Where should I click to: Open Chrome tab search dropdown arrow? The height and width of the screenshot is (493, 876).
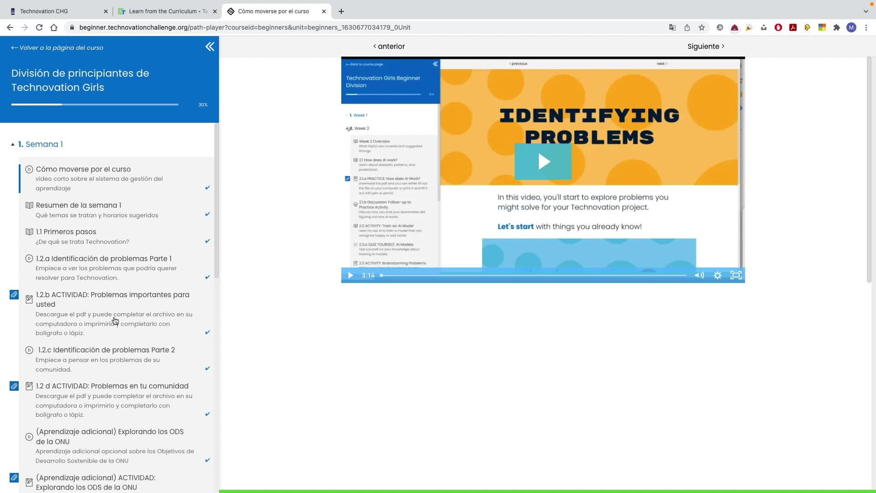[x=866, y=11]
